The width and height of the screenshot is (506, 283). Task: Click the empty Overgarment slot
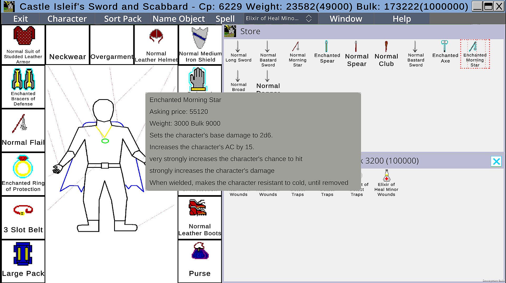(x=112, y=45)
